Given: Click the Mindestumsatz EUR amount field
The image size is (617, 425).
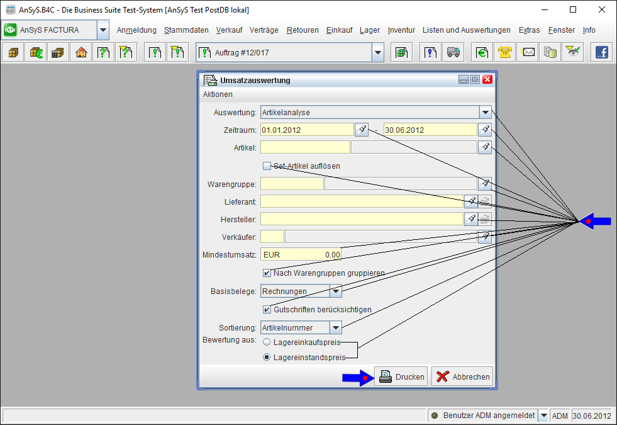Looking at the screenshot, I should tap(301, 254).
